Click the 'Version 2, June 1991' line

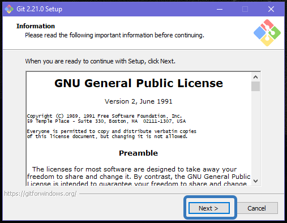tap(139, 101)
